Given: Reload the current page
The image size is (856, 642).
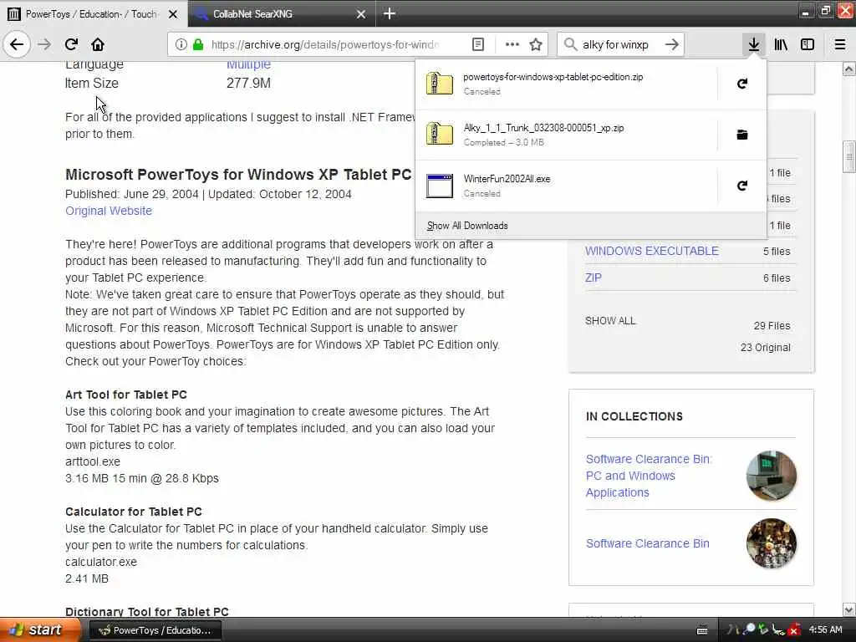Looking at the screenshot, I should (x=71, y=44).
